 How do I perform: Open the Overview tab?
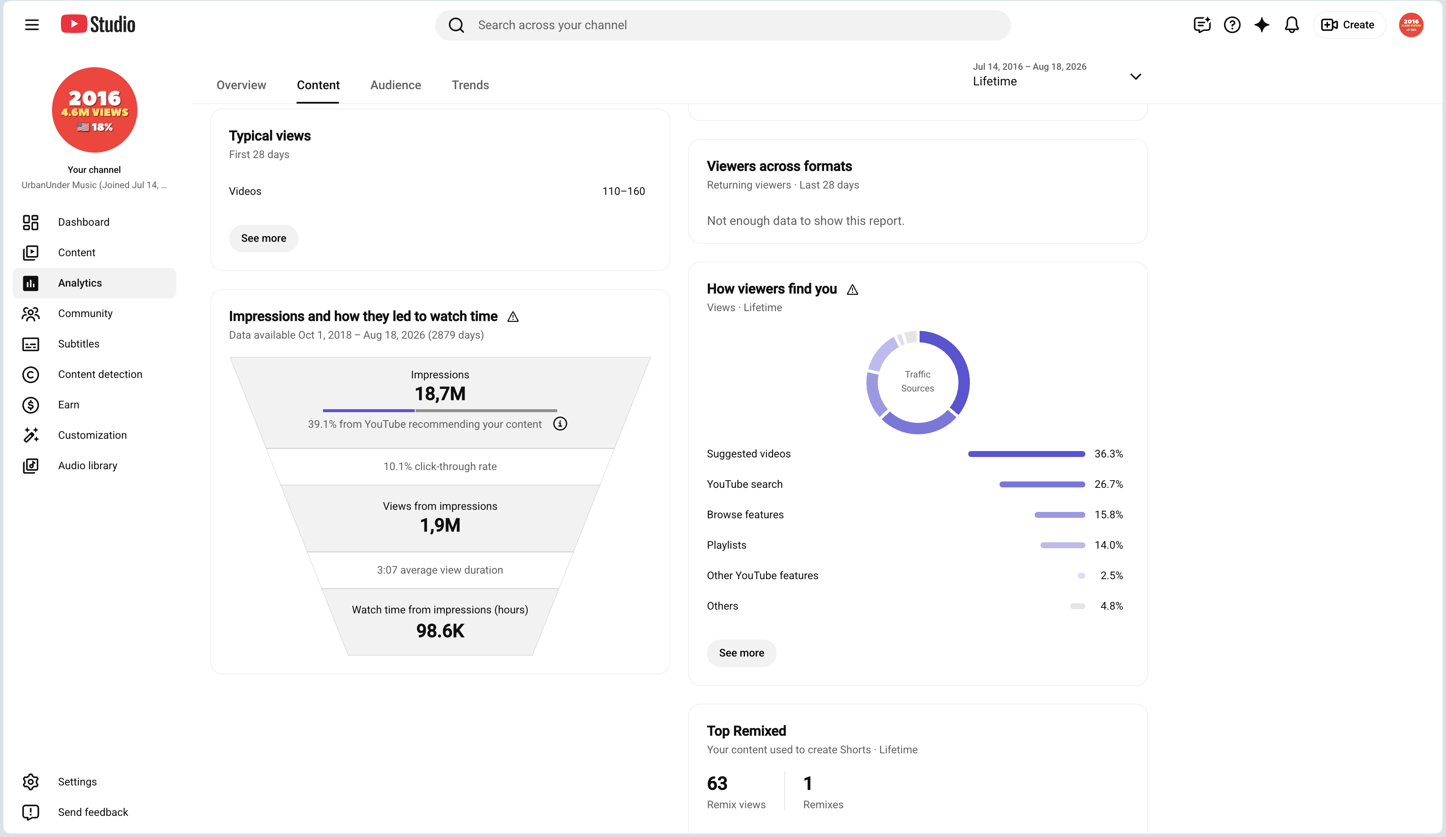coord(241,85)
